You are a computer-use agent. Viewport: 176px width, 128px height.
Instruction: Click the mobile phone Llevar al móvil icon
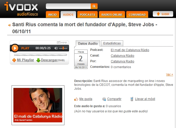tap(132, 99)
